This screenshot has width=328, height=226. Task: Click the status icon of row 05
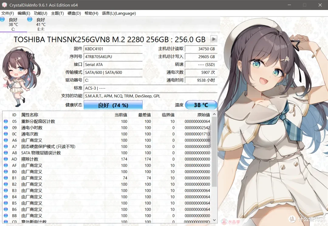[x=6, y=121]
